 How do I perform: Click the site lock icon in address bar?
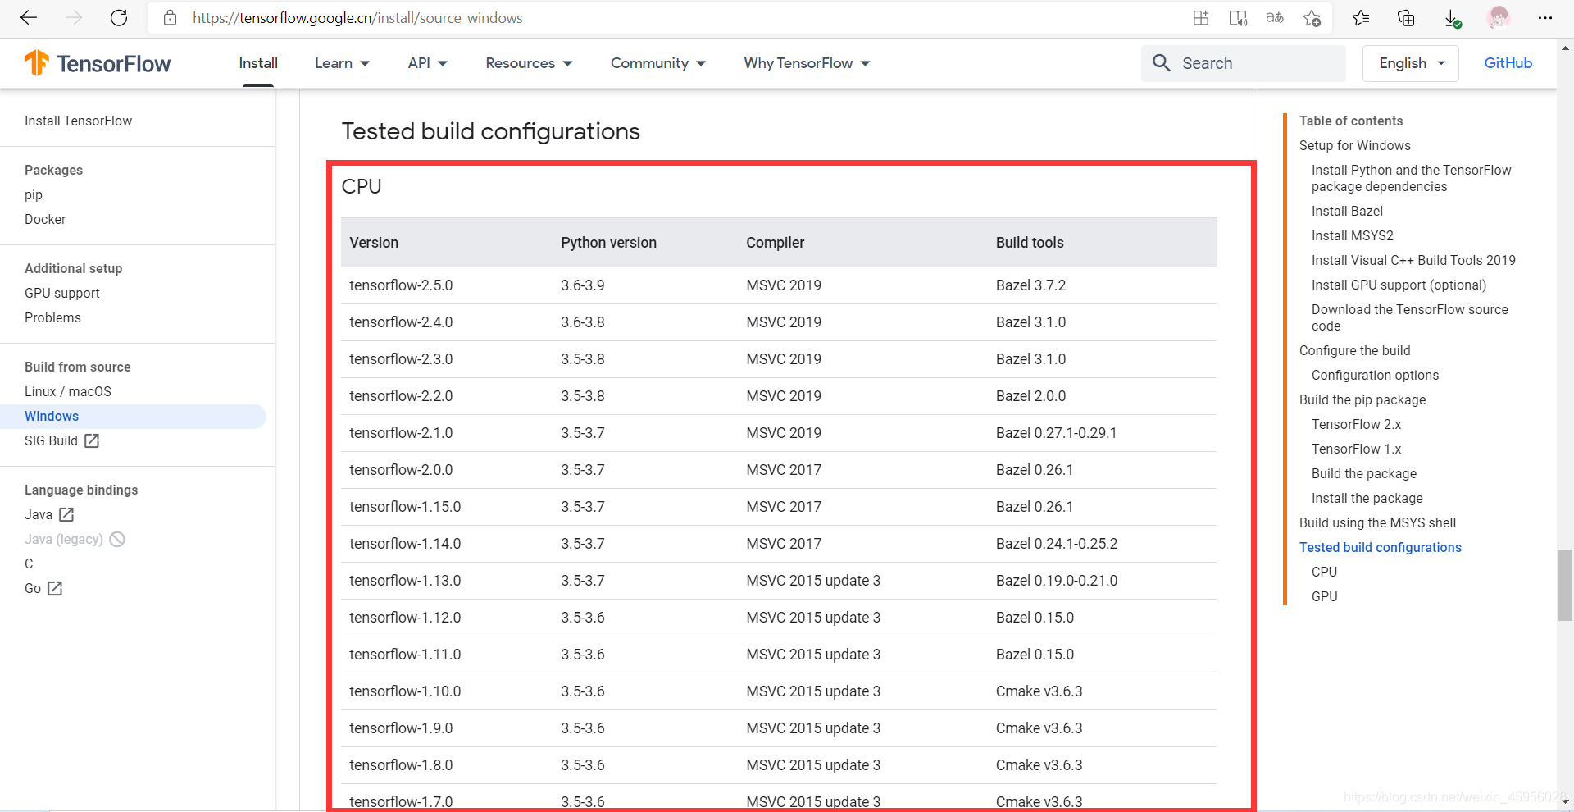[x=171, y=18]
